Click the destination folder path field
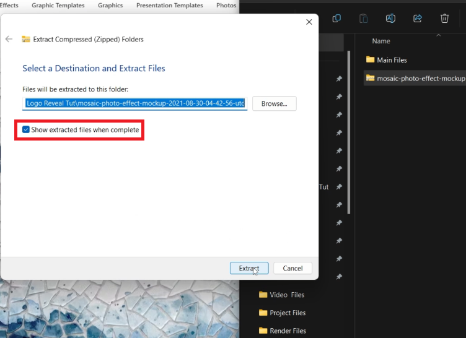 [134, 103]
